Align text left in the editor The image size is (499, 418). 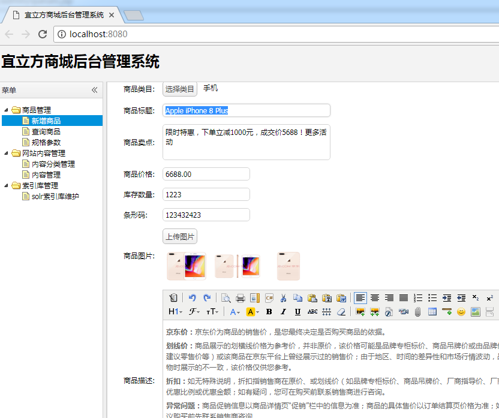[x=360, y=297]
